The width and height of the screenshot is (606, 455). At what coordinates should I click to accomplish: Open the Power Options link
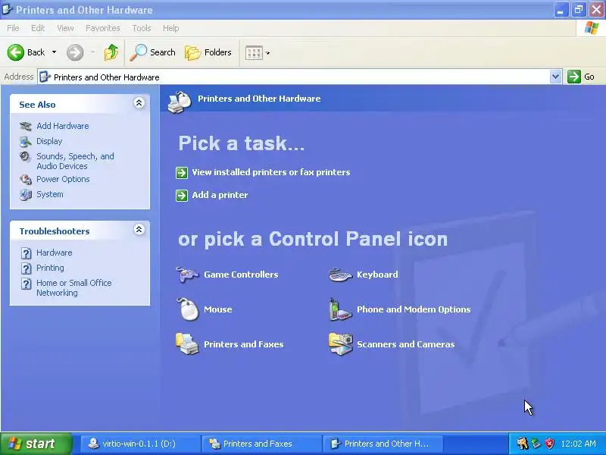click(x=63, y=179)
